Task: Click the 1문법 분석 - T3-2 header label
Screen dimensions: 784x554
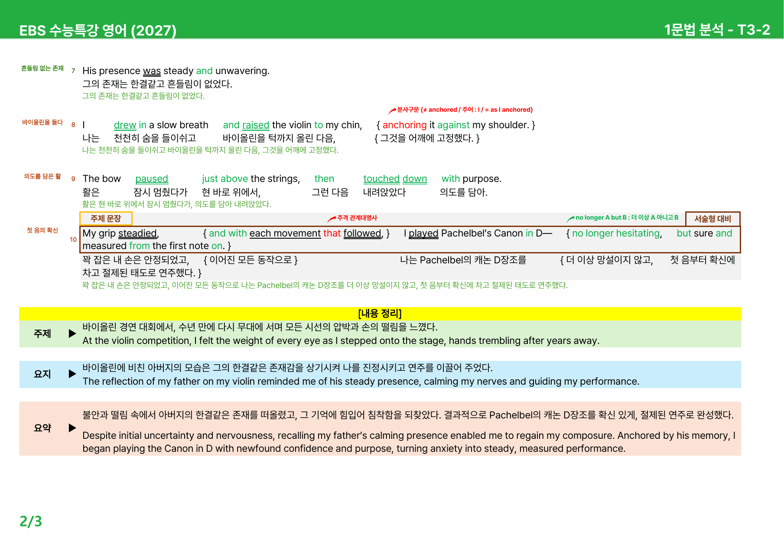Action: tap(717, 29)
